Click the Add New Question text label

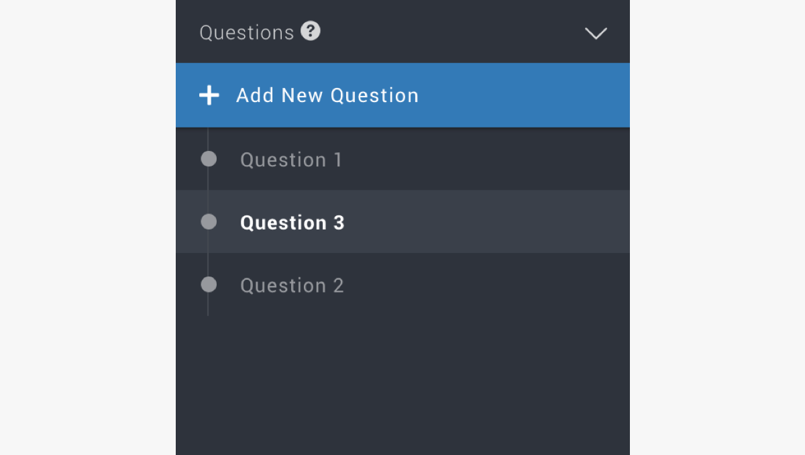point(327,95)
